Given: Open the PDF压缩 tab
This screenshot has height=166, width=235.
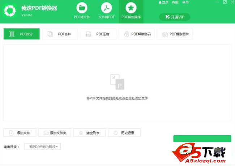Looking at the screenshot, I should pyautogui.click(x=98, y=34).
